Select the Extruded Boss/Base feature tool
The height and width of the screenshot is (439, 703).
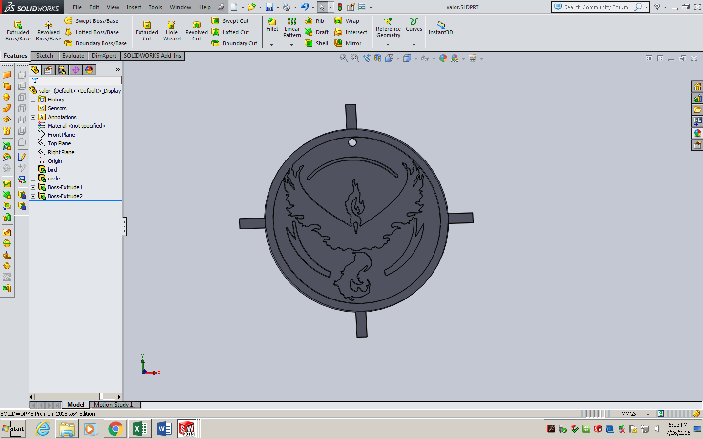point(18,29)
